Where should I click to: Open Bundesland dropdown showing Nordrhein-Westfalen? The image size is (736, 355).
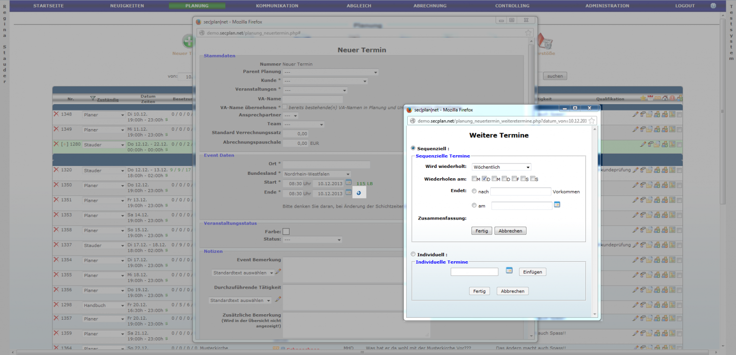click(x=316, y=174)
